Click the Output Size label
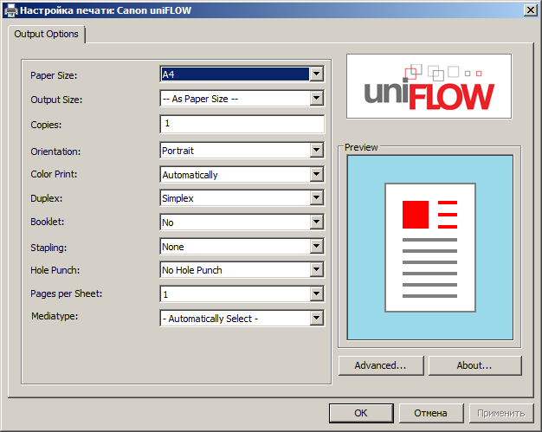 [x=56, y=100]
